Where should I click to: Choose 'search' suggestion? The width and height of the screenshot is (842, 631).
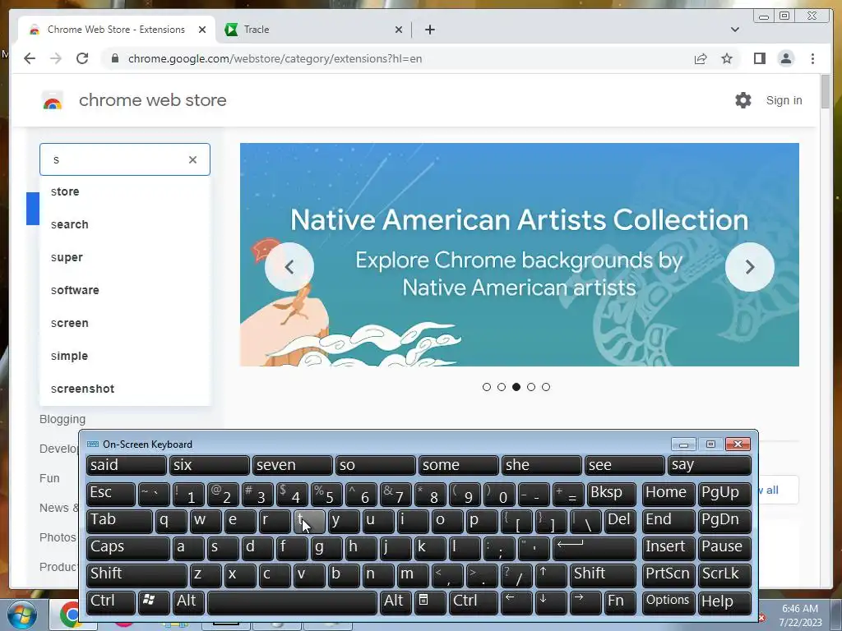coord(125,224)
